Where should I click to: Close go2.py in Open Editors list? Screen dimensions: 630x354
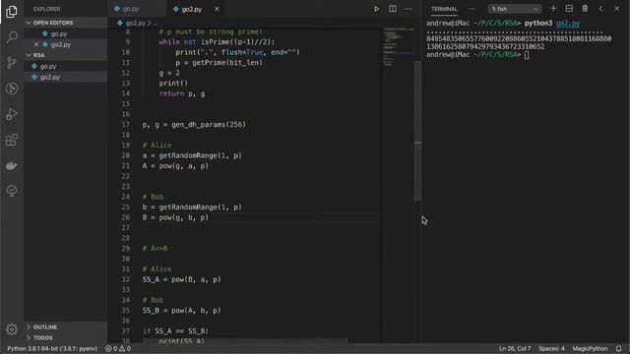36,44
